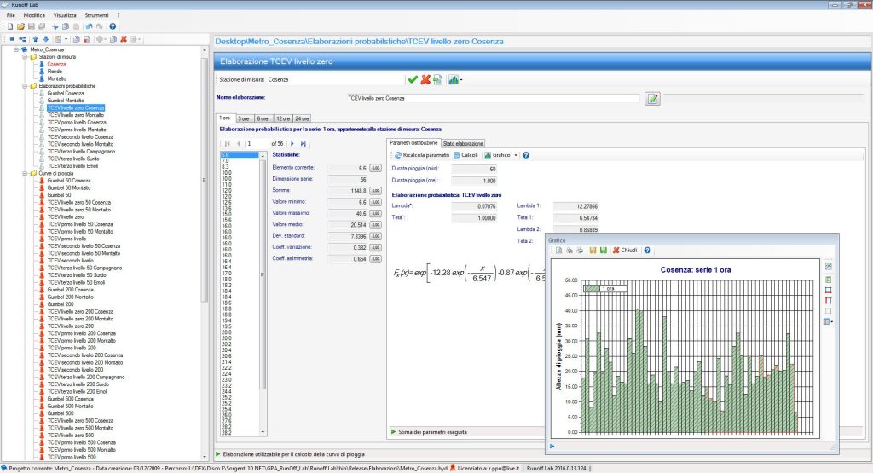Screen dimensions: 873x473
Task: Click the Ricalcola parametri button
Action: (421, 155)
